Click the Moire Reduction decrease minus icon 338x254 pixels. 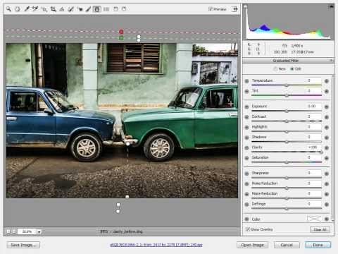click(246, 194)
